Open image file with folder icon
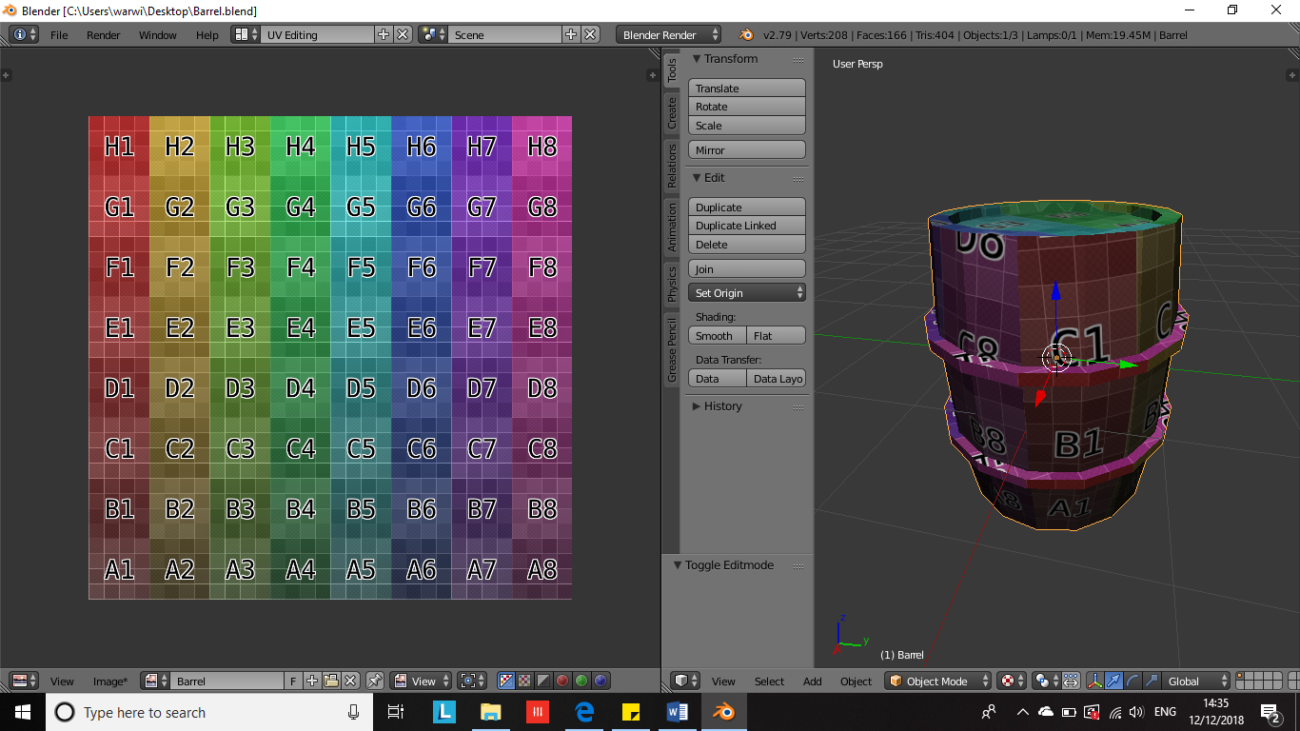1300x731 pixels. pos(331,681)
